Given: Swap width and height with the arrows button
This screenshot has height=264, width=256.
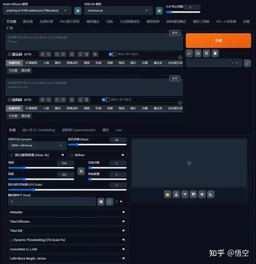Looking at the screenshot, I should (x=81, y=171).
